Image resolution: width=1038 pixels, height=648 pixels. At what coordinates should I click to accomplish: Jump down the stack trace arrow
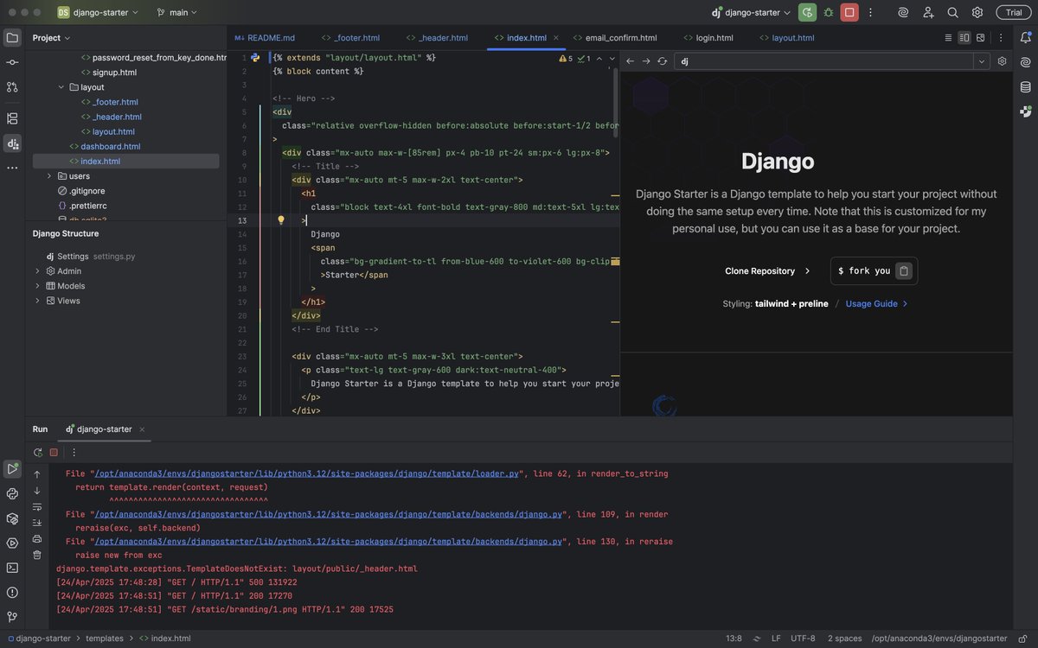click(x=36, y=491)
